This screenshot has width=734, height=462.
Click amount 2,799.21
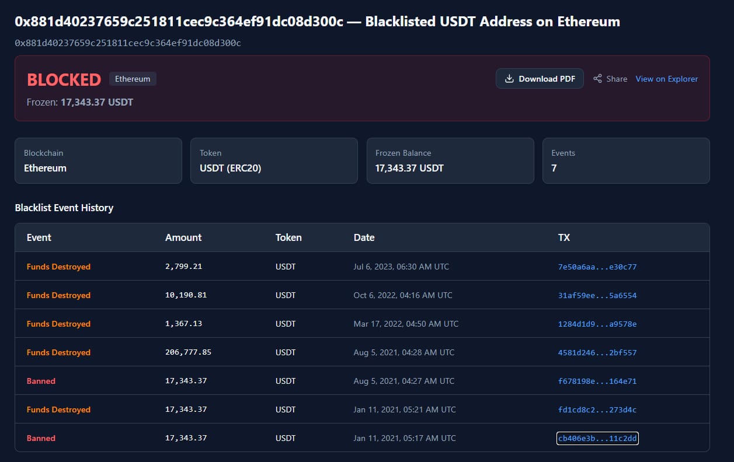pyautogui.click(x=183, y=267)
